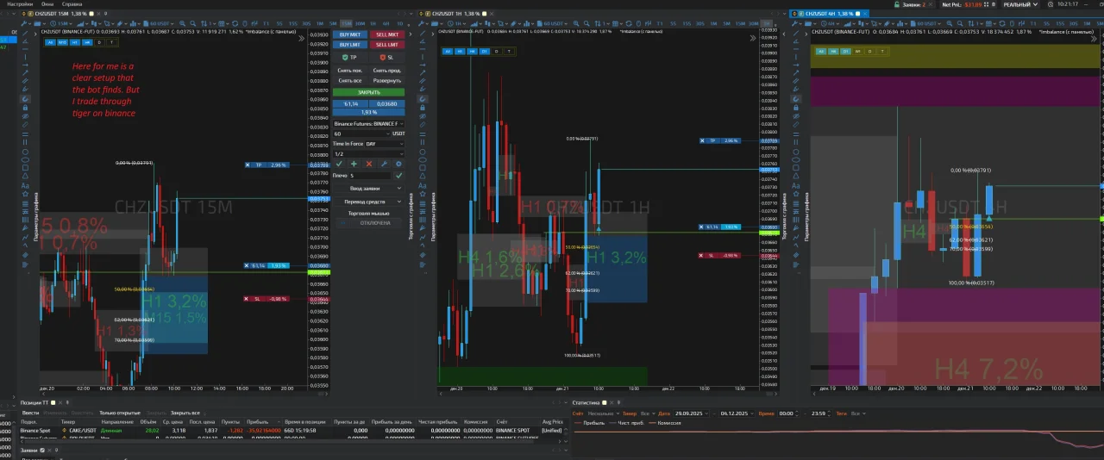
Task: Toggle the W1 imbalance filter on 4H chart
Action: point(857,51)
